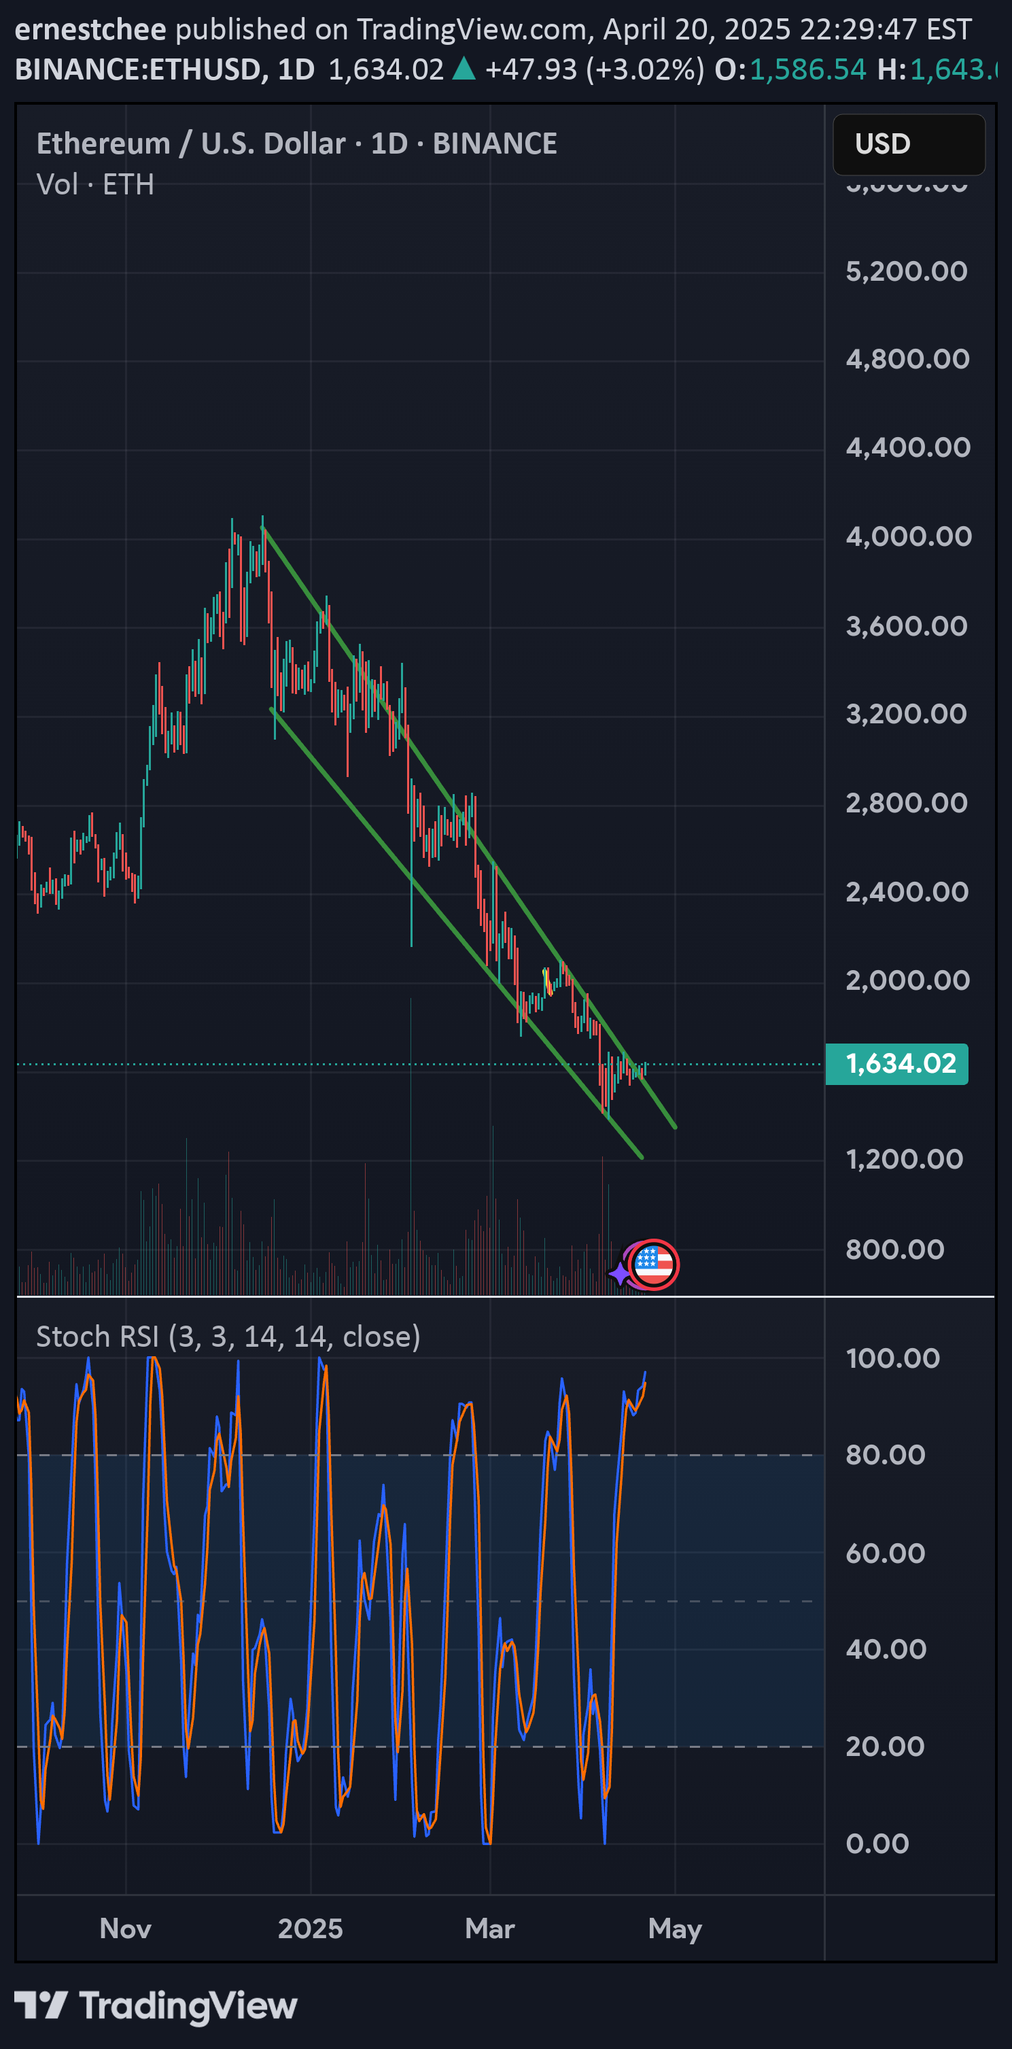Screen dimensions: 1012x2049
Task: Click the 800.00 price axis label
Action: point(894,1249)
